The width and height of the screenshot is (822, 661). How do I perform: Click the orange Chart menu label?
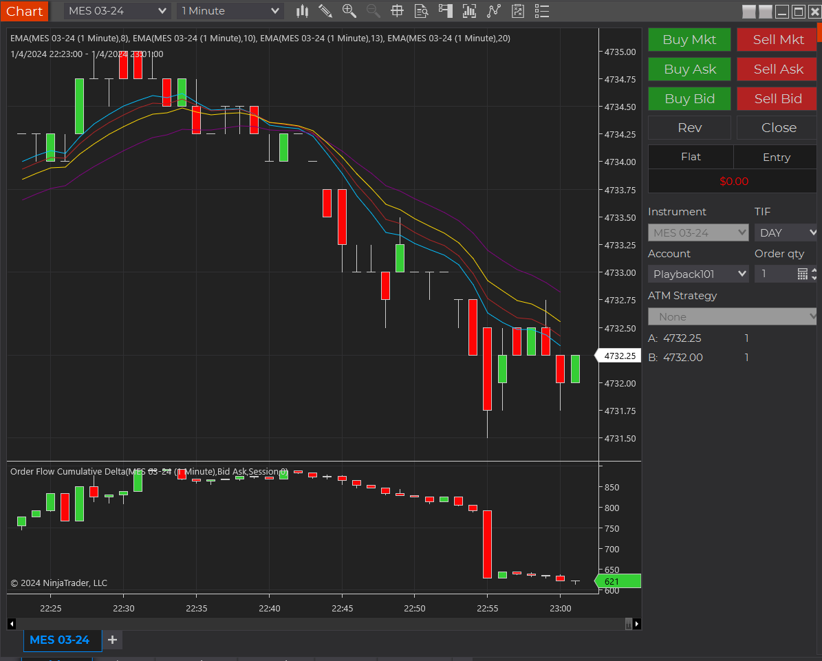tap(24, 11)
